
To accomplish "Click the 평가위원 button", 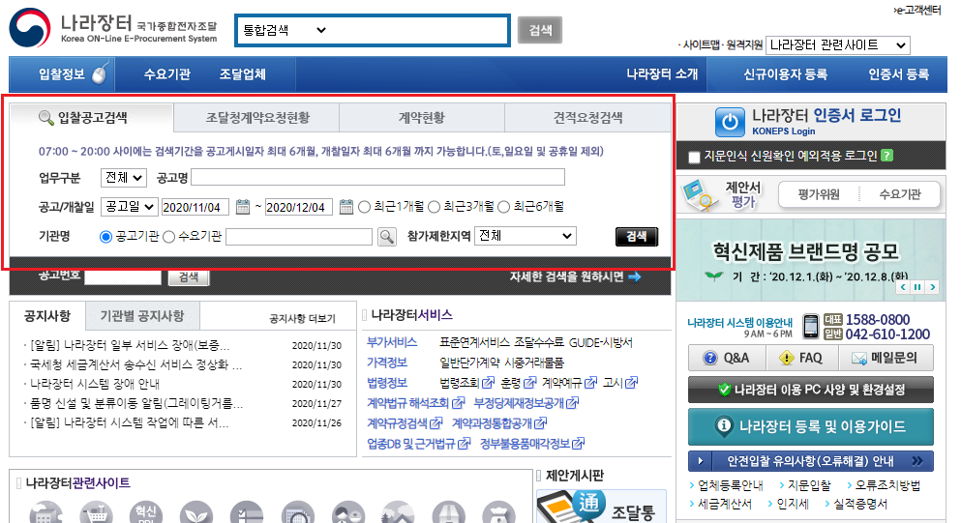I will click(x=818, y=194).
